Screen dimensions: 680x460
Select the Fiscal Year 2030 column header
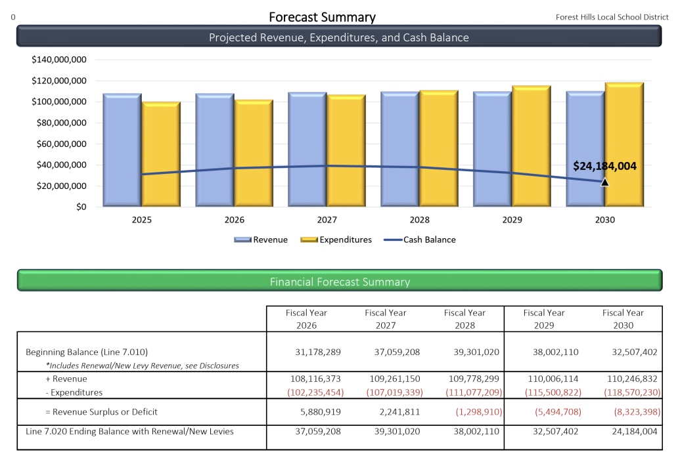click(623, 319)
